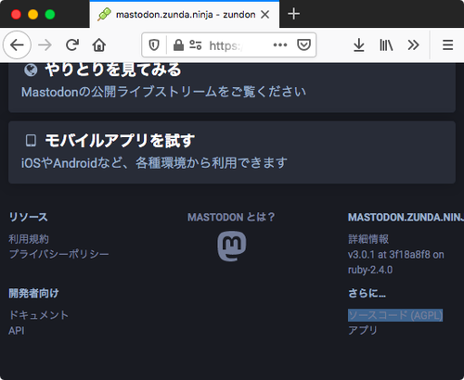
Task: Show site security lock information
Action: pos(178,45)
